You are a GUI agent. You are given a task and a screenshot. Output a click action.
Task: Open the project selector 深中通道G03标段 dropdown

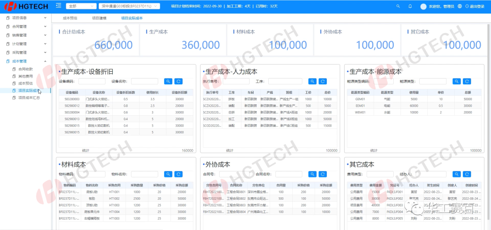click(x=129, y=6)
